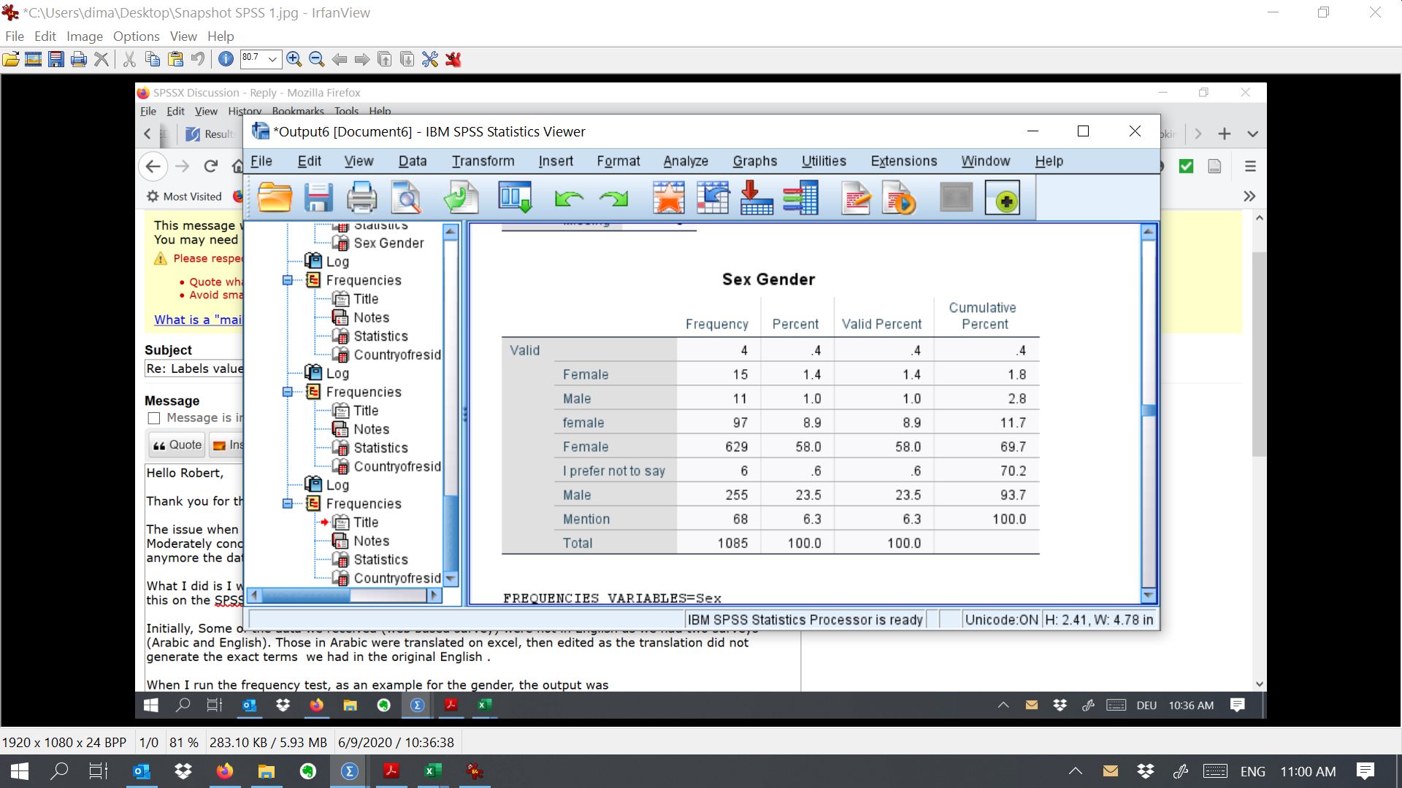Viewport: 1402px width, 788px height.
Task: Zoom out with the minus magnifier icon
Action: pos(317,60)
